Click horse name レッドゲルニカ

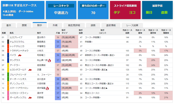click(17, 46)
